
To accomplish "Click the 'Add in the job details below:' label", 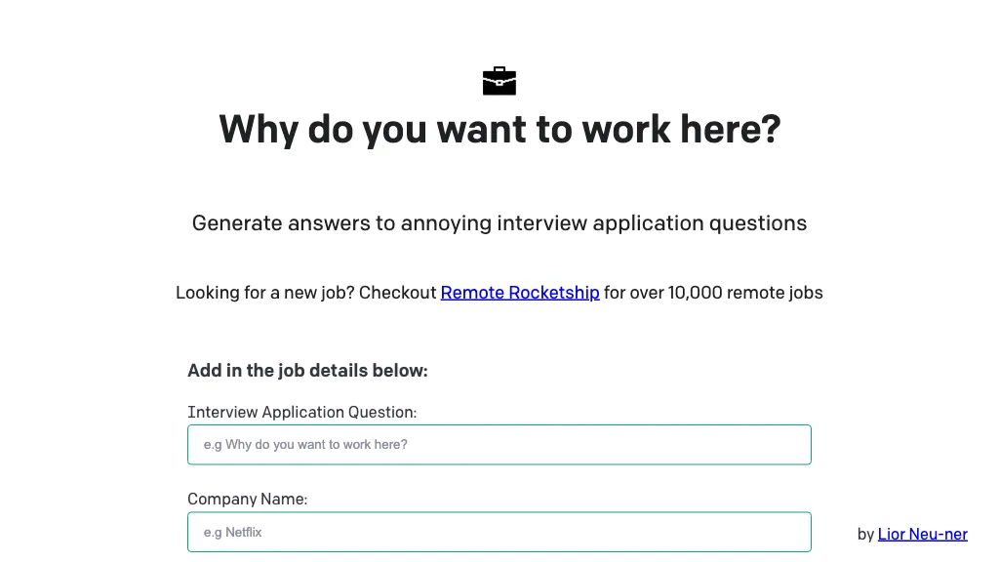I will (x=307, y=370).
